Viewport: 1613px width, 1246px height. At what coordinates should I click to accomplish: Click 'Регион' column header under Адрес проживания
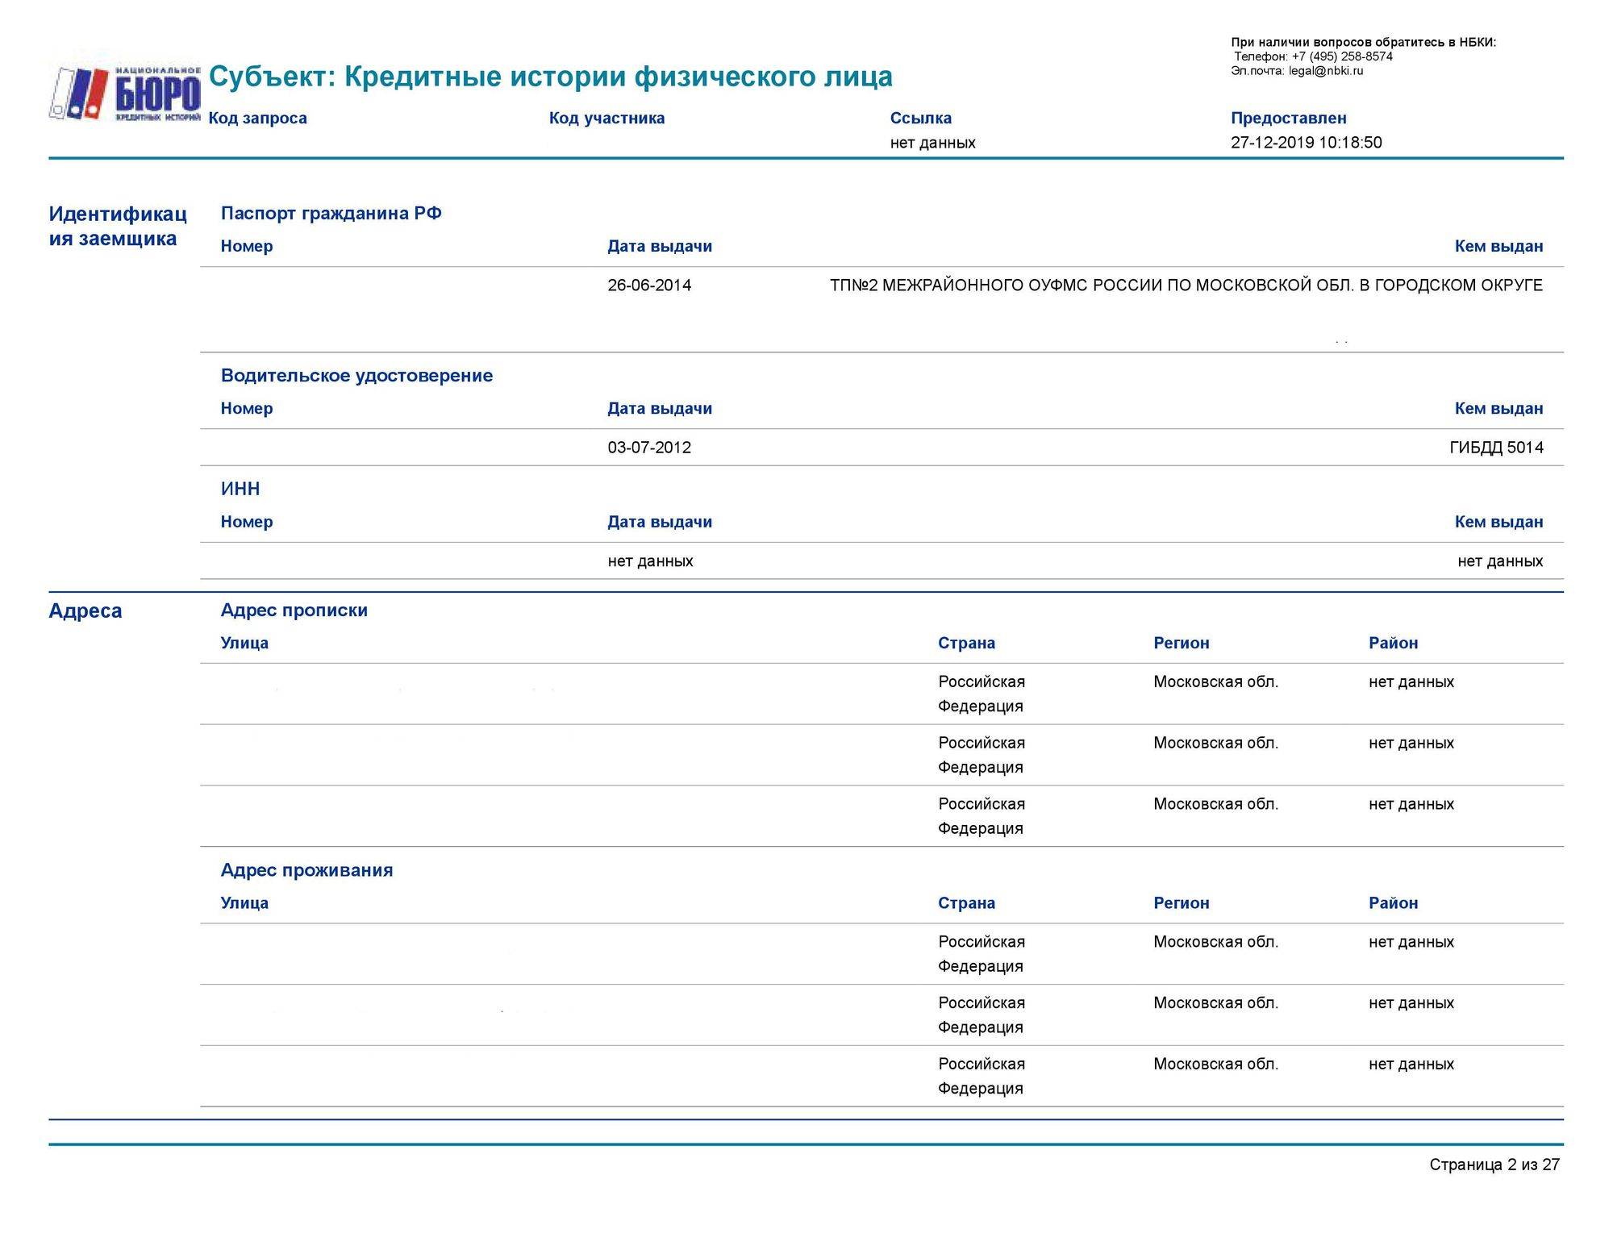1182,903
